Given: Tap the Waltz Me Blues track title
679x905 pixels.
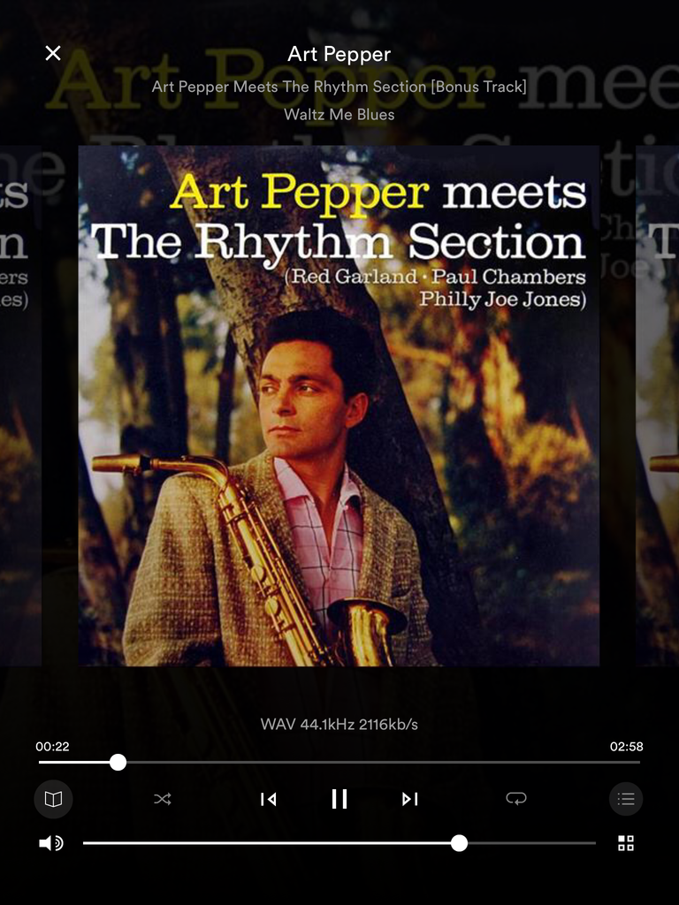Looking at the screenshot, I should [x=339, y=114].
